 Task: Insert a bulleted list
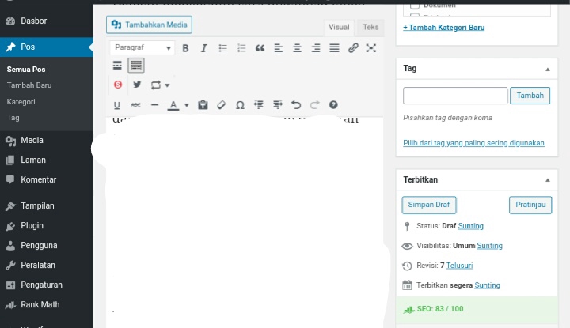(x=222, y=48)
